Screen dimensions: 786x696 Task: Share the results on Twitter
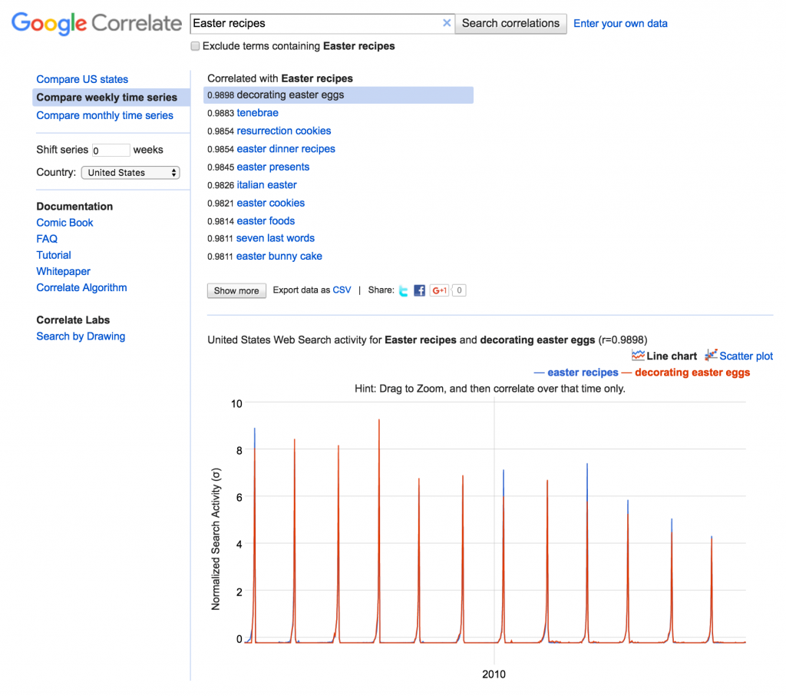402,290
